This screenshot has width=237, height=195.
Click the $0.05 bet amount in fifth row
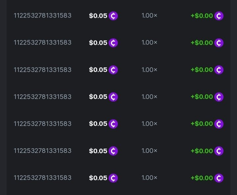(98, 124)
